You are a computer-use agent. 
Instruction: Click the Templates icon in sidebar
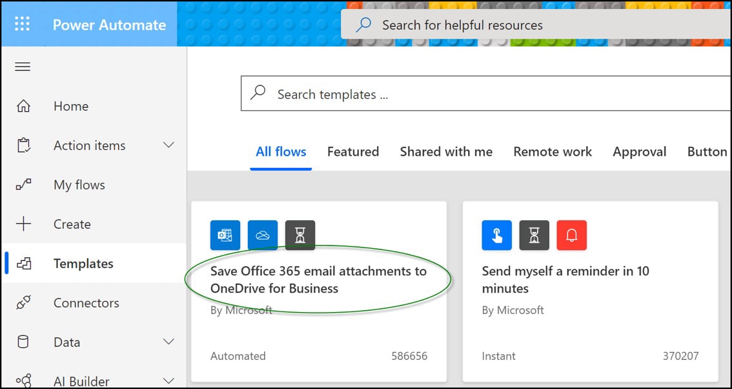[x=23, y=264]
